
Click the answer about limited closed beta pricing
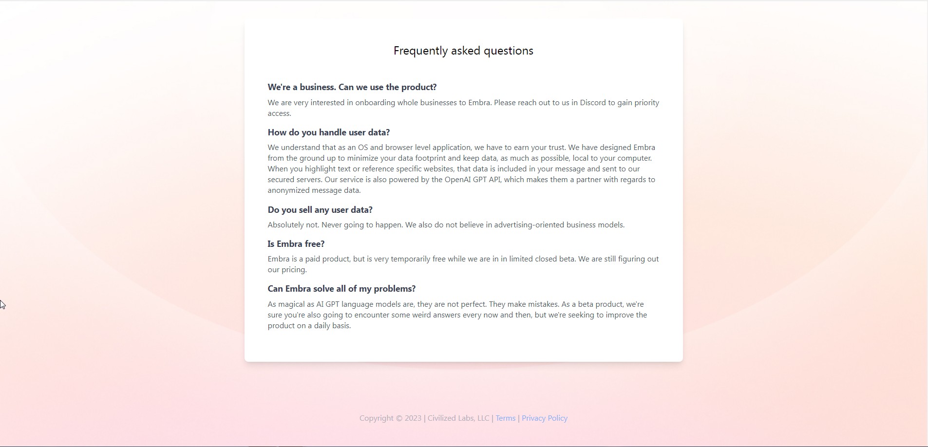pyautogui.click(x=463, y=264)
